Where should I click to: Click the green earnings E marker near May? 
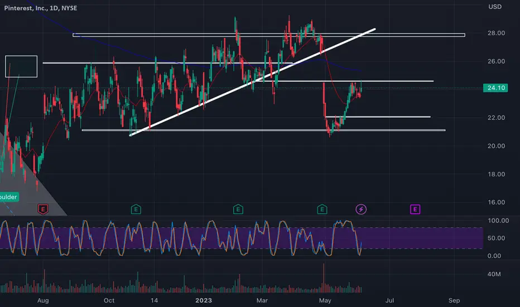pos(322,209)
